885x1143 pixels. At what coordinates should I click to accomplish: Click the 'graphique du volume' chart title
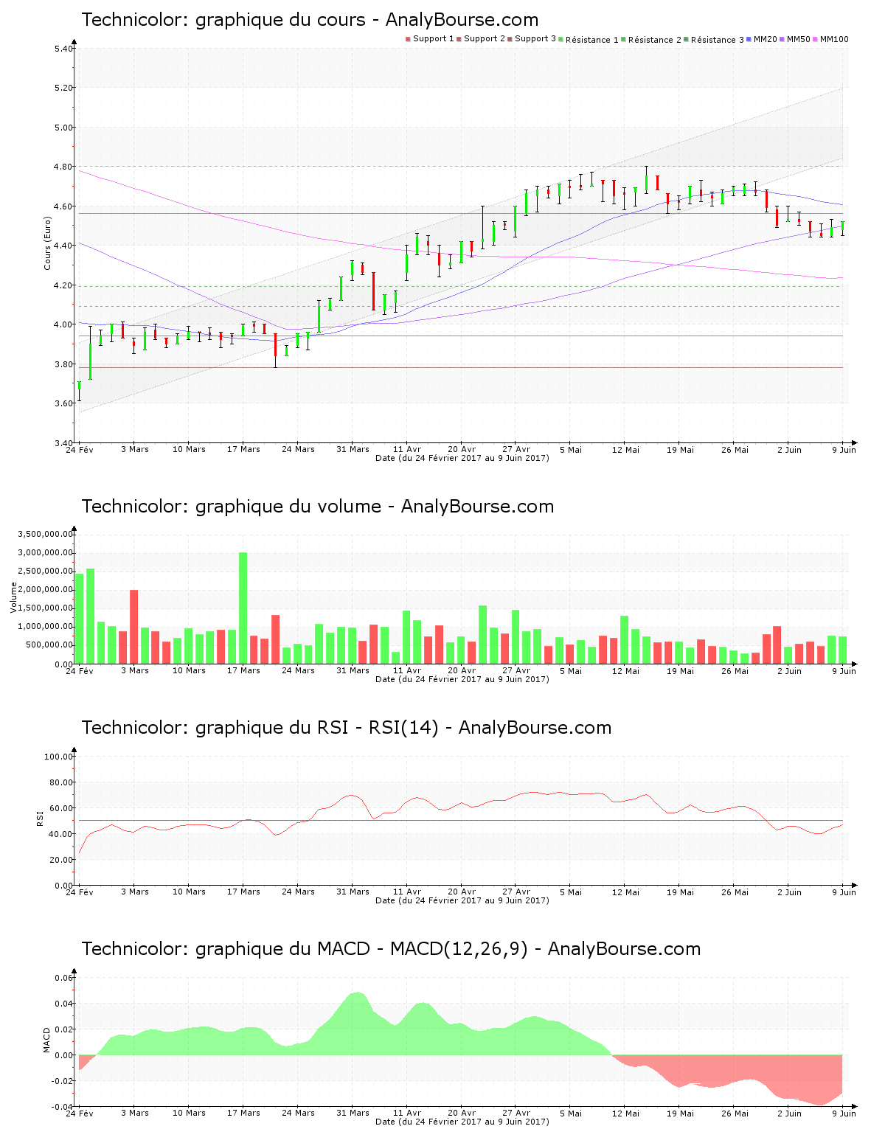tap(317, 507)
